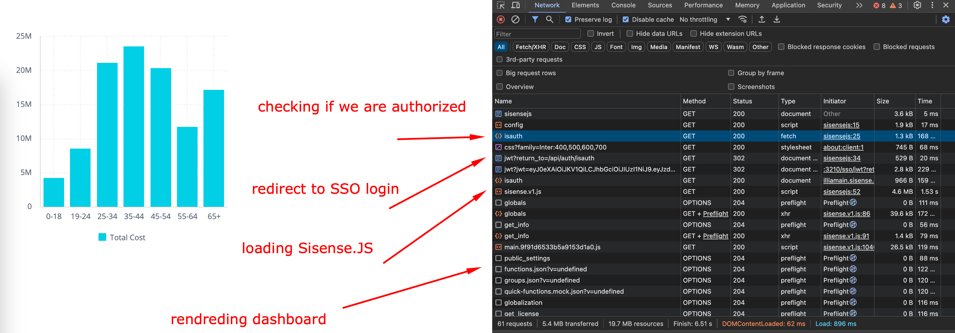Expand hidden DevTools panels chevron
Image resolution: width=955 pixels, height=333 pixels.
click(x=859, y=5)
